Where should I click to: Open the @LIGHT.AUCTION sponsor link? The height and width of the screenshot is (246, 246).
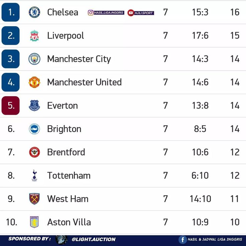[94, 239]
